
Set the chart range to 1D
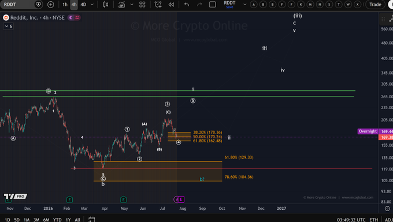8,220
